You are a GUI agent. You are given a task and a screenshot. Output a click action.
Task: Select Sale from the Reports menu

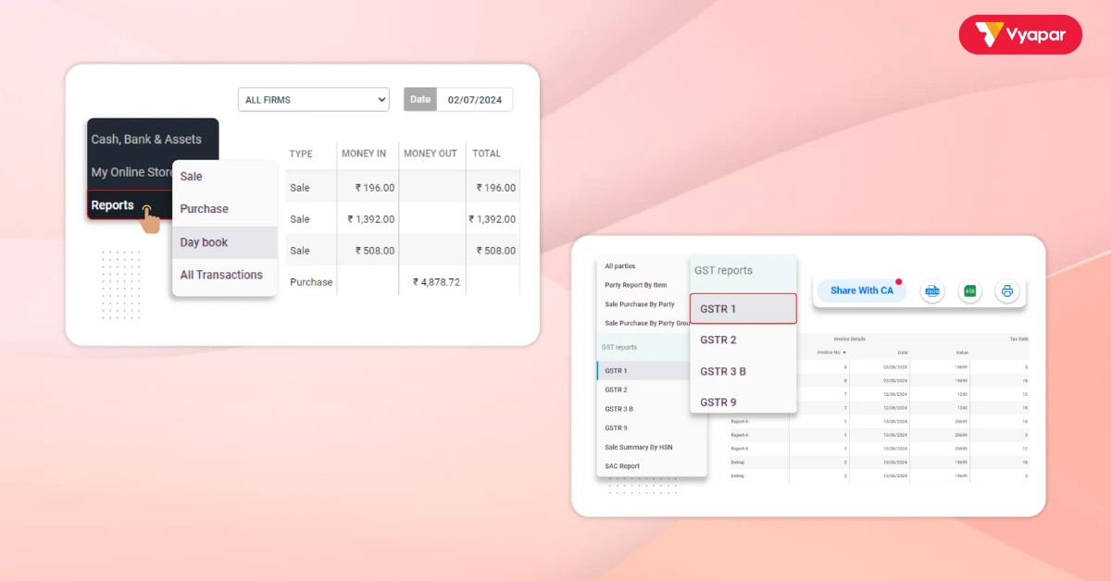pos(190,176)
